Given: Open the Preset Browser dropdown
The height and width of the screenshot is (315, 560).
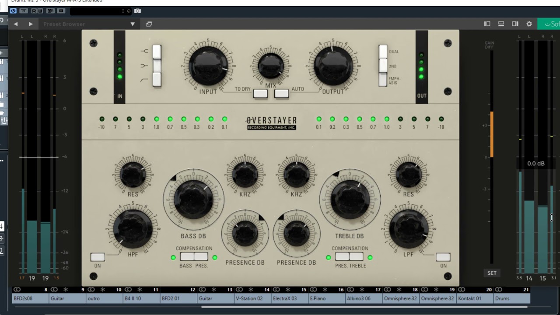Looking at the screenshot, I should coord(89,24).
